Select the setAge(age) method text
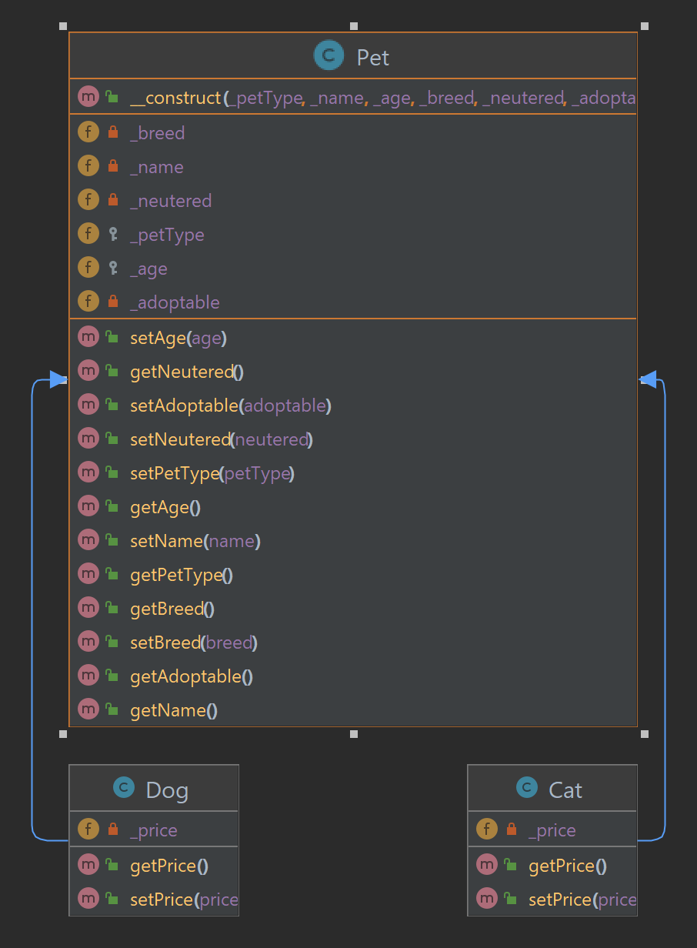The width and height of the screenshot is (697, 948). (178, 338)
